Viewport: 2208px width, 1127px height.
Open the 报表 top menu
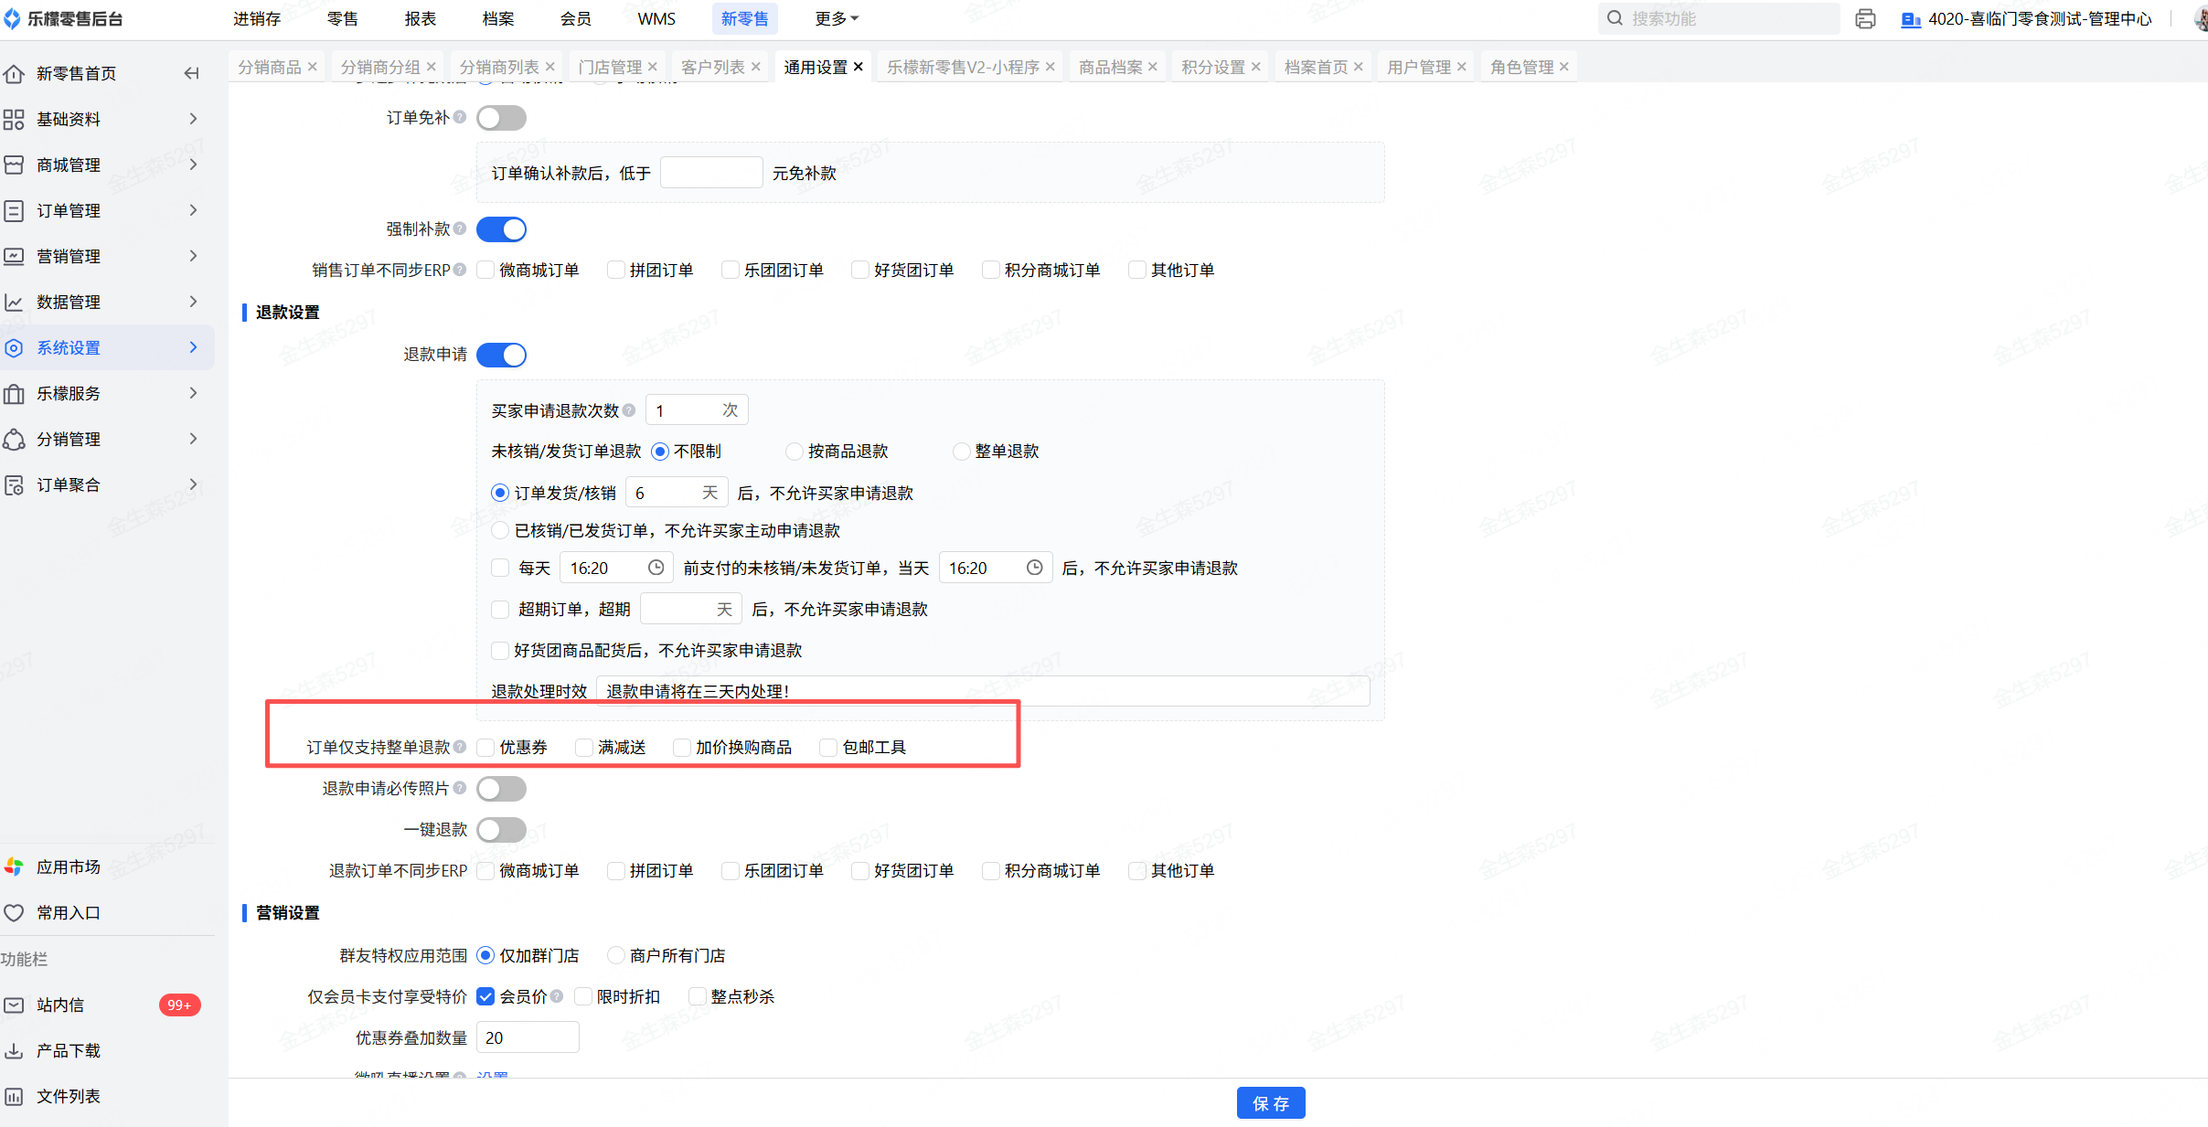pos(420,18)
